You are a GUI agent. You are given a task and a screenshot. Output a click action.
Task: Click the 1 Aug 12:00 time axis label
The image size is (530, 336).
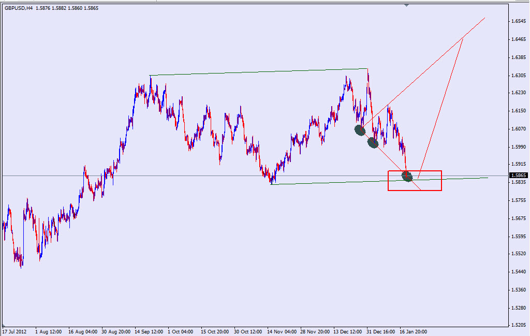click(x=48, y=332)
